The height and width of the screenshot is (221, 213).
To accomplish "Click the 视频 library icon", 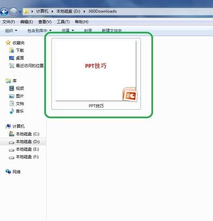I will [12, 88].
